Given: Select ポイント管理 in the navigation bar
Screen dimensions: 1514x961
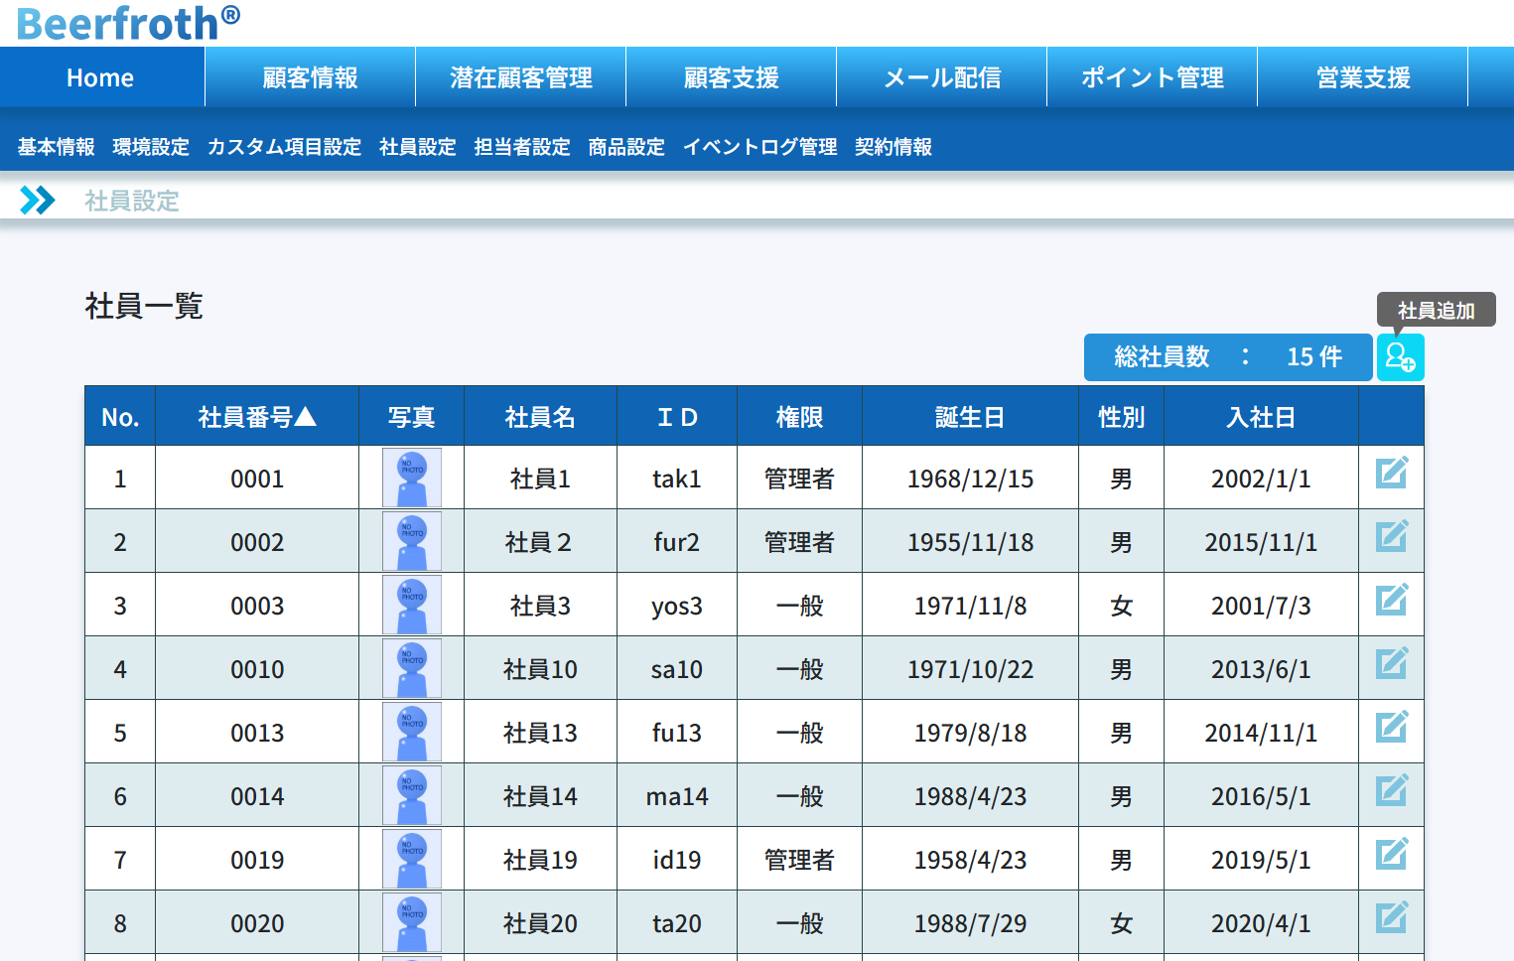Looking at the screenshot, I should pos(1152,77).
